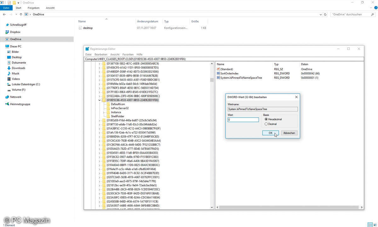Open Explorer's quick access toolbar dropdown
Viewport: 378px width, 227px height.
18,3
